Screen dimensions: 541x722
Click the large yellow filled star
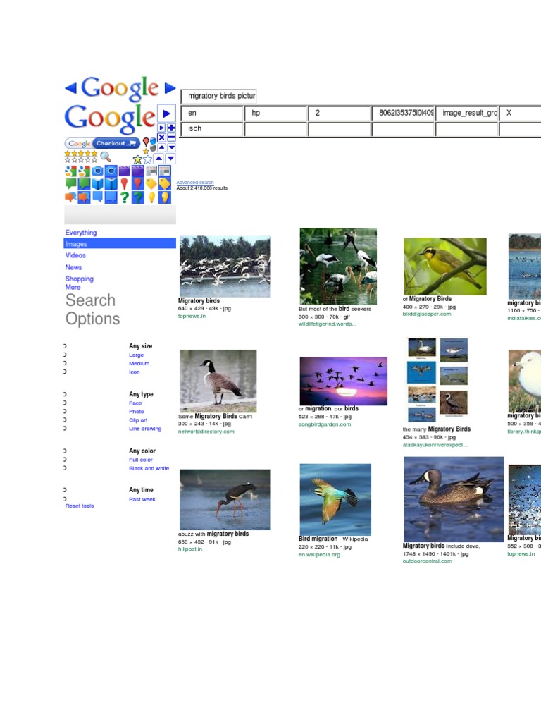137,160
